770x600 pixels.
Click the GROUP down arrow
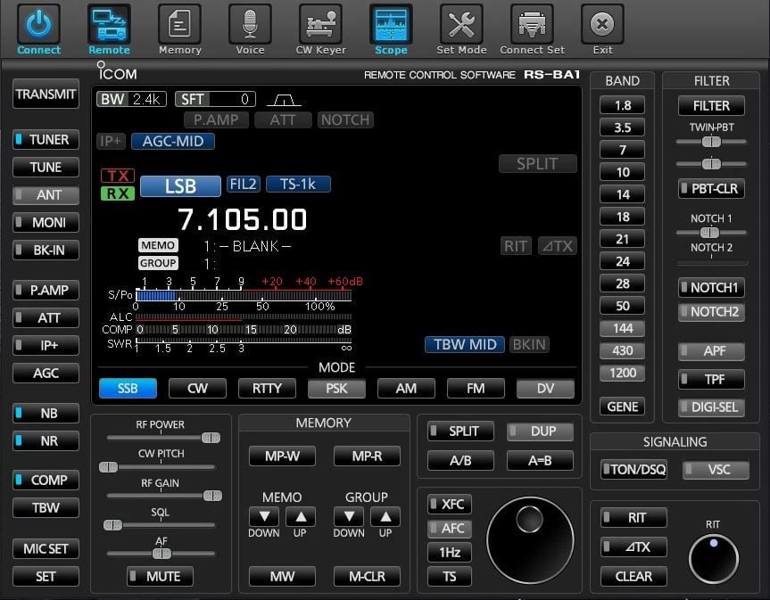pos(349,516)
